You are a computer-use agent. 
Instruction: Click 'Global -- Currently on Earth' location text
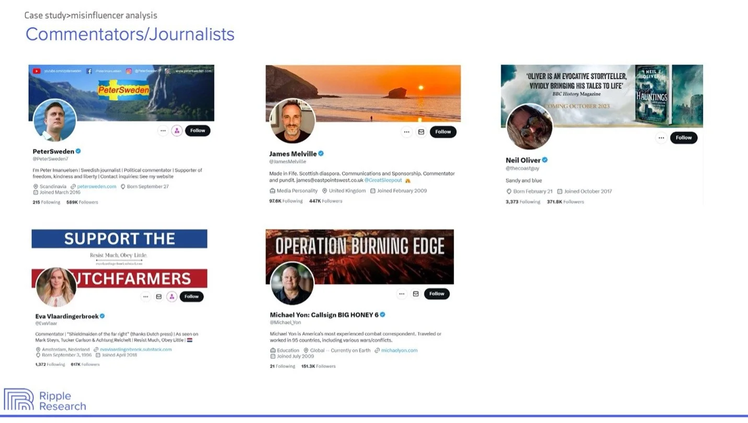click(341, 350)
